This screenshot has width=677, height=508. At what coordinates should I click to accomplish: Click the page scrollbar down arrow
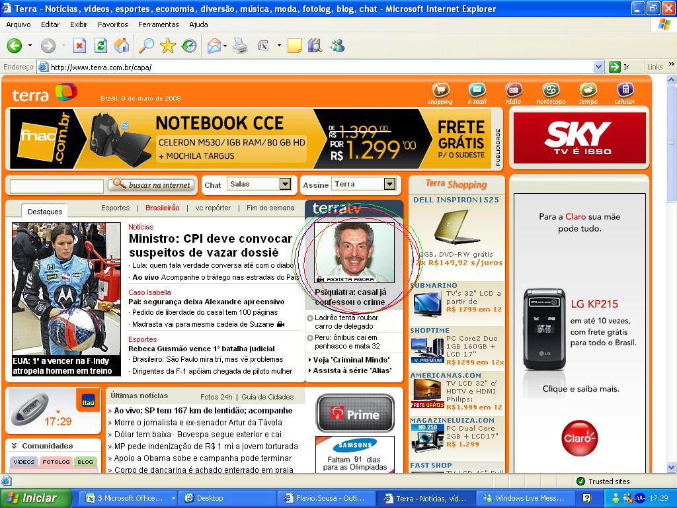tap(672, 467)
